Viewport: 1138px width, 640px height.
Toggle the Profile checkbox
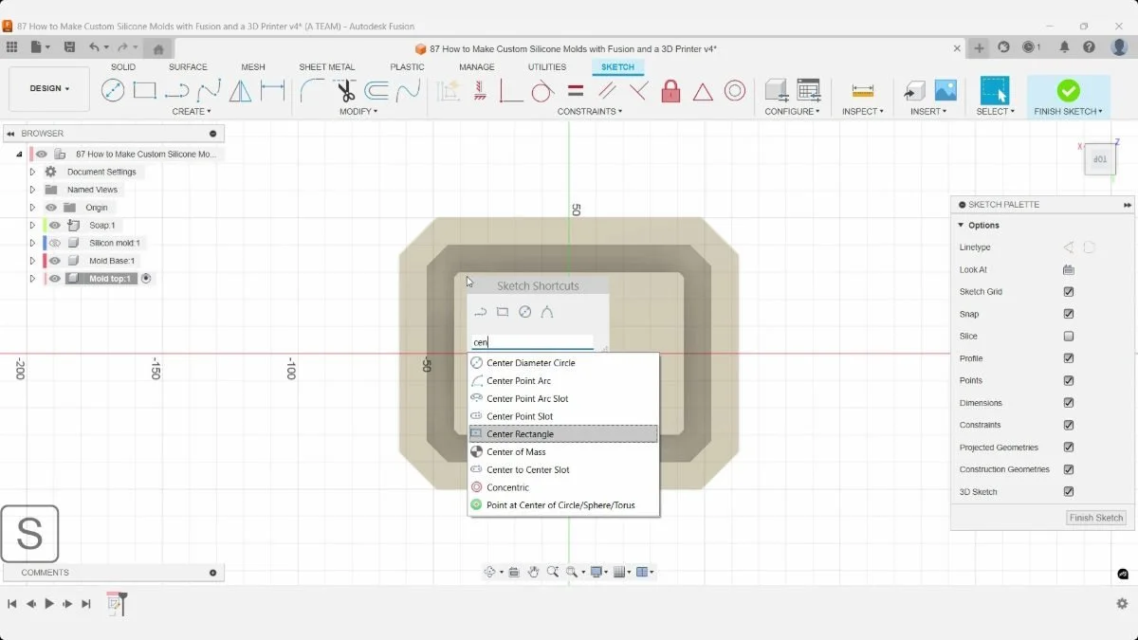tap(1069, 358)
